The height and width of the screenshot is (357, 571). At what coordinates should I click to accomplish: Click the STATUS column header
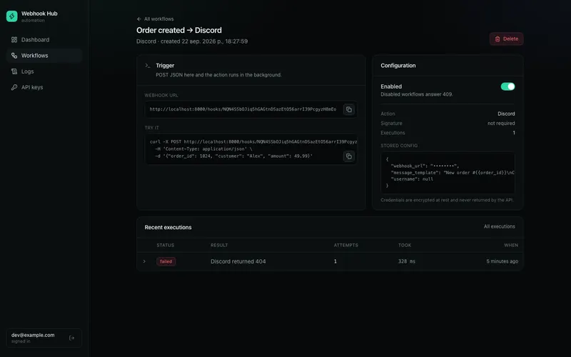click(x=166, y=245)
